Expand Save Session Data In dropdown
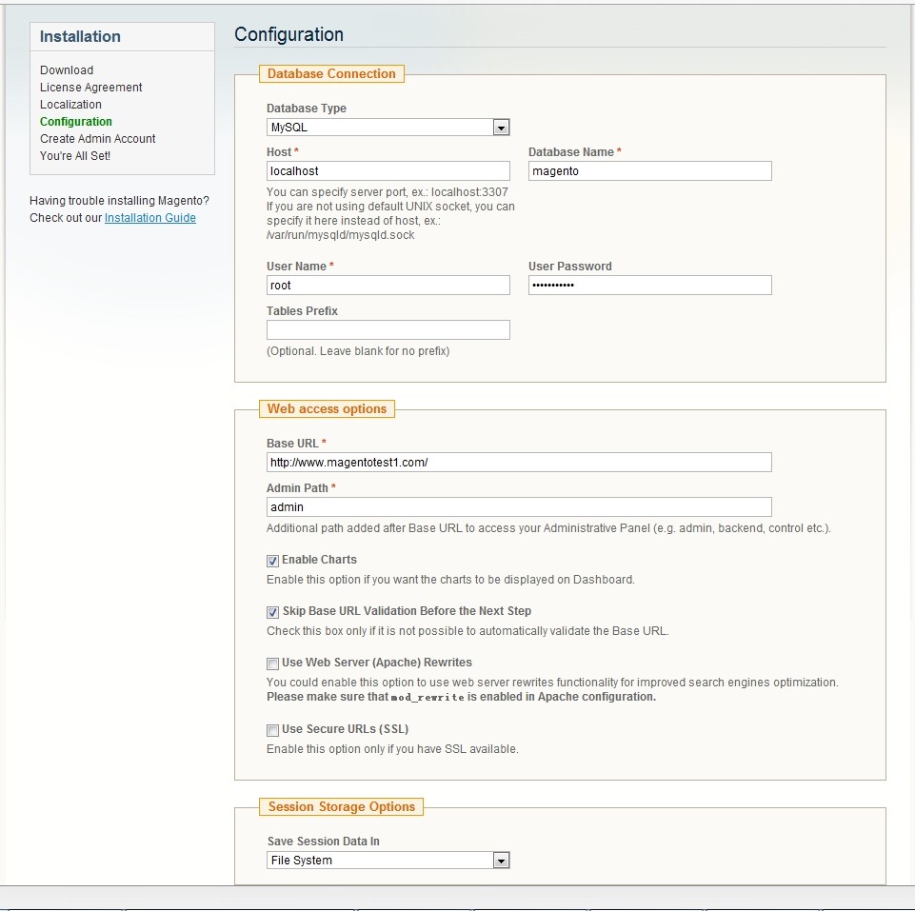Screen dimensions: 915x911 coord(388,861)
